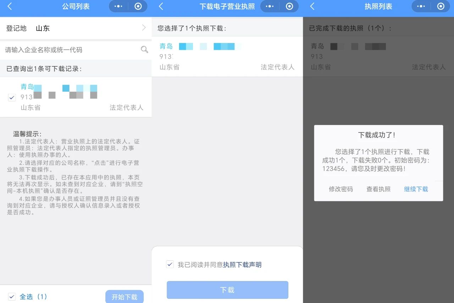Choose 修改密码 in the success dialog
454x303 pixels.
340,189
